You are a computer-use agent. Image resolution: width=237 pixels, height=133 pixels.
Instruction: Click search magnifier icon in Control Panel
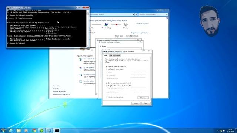pos(167,14)
